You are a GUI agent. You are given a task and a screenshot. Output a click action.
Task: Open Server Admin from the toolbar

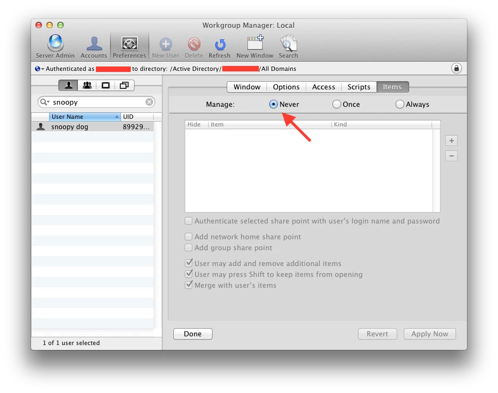pyautogui.click(x=55, y=47)
